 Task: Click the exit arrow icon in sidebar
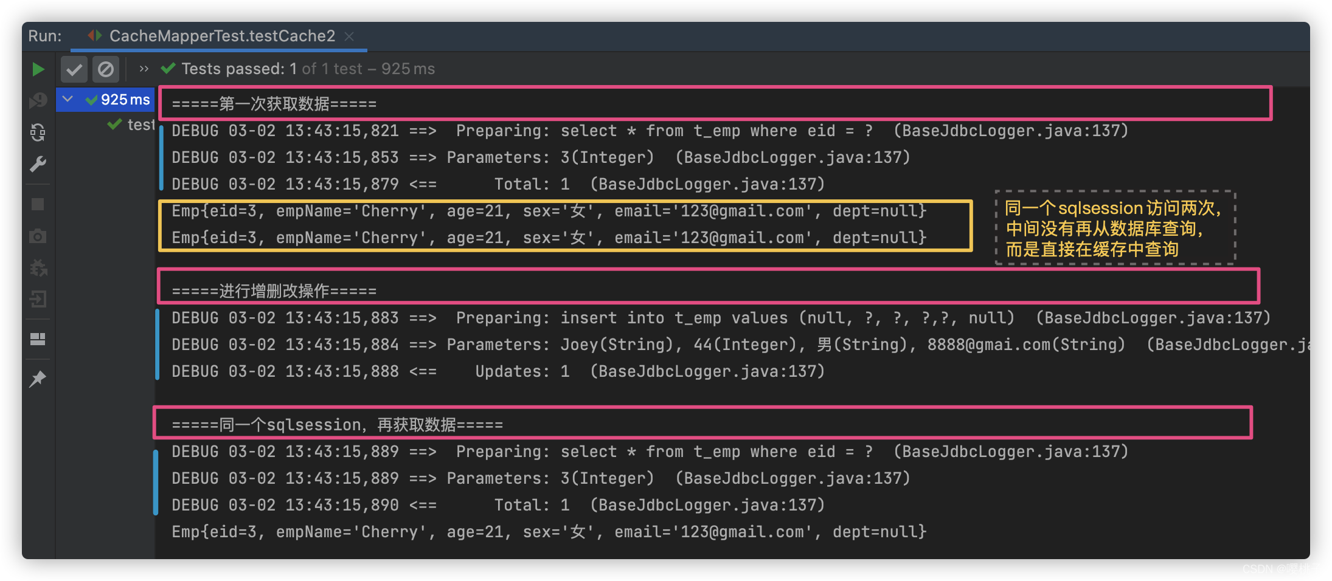(38, 299)
